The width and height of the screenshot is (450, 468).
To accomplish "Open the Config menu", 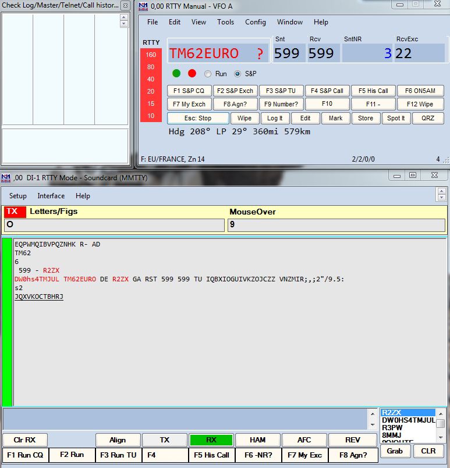I will click(256, 22).
